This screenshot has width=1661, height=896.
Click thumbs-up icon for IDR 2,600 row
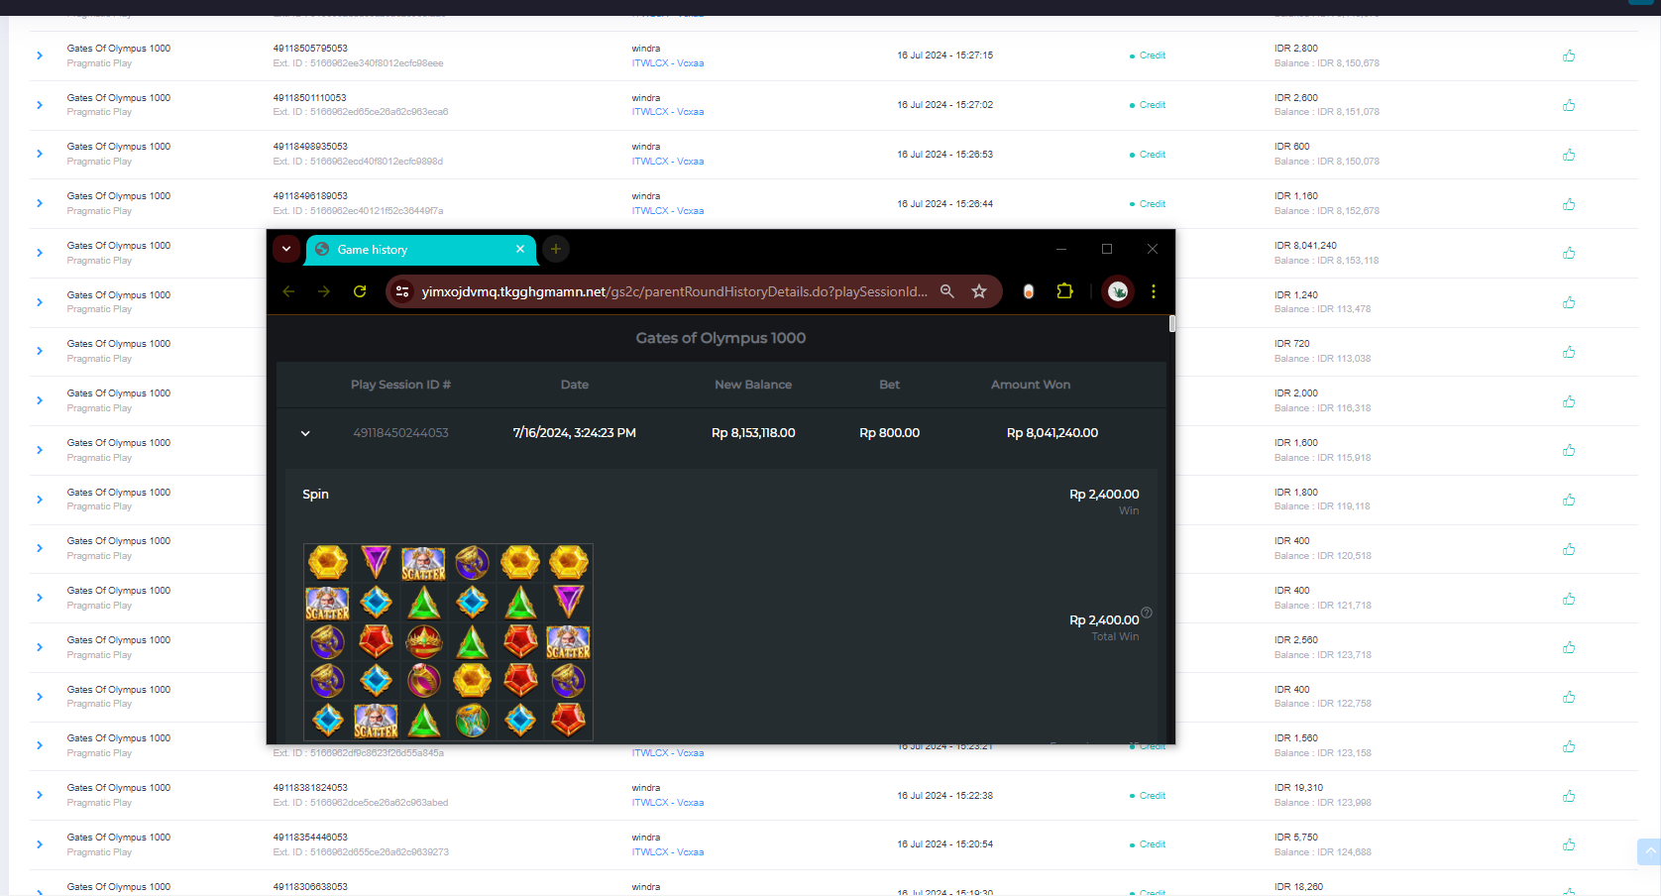(x=1569, y=105)
